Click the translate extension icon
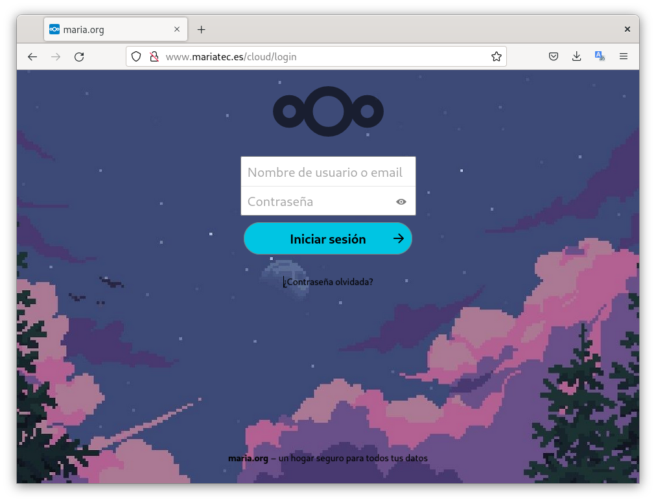The width and height of the screenshot is (656, 502). [600, 57]
